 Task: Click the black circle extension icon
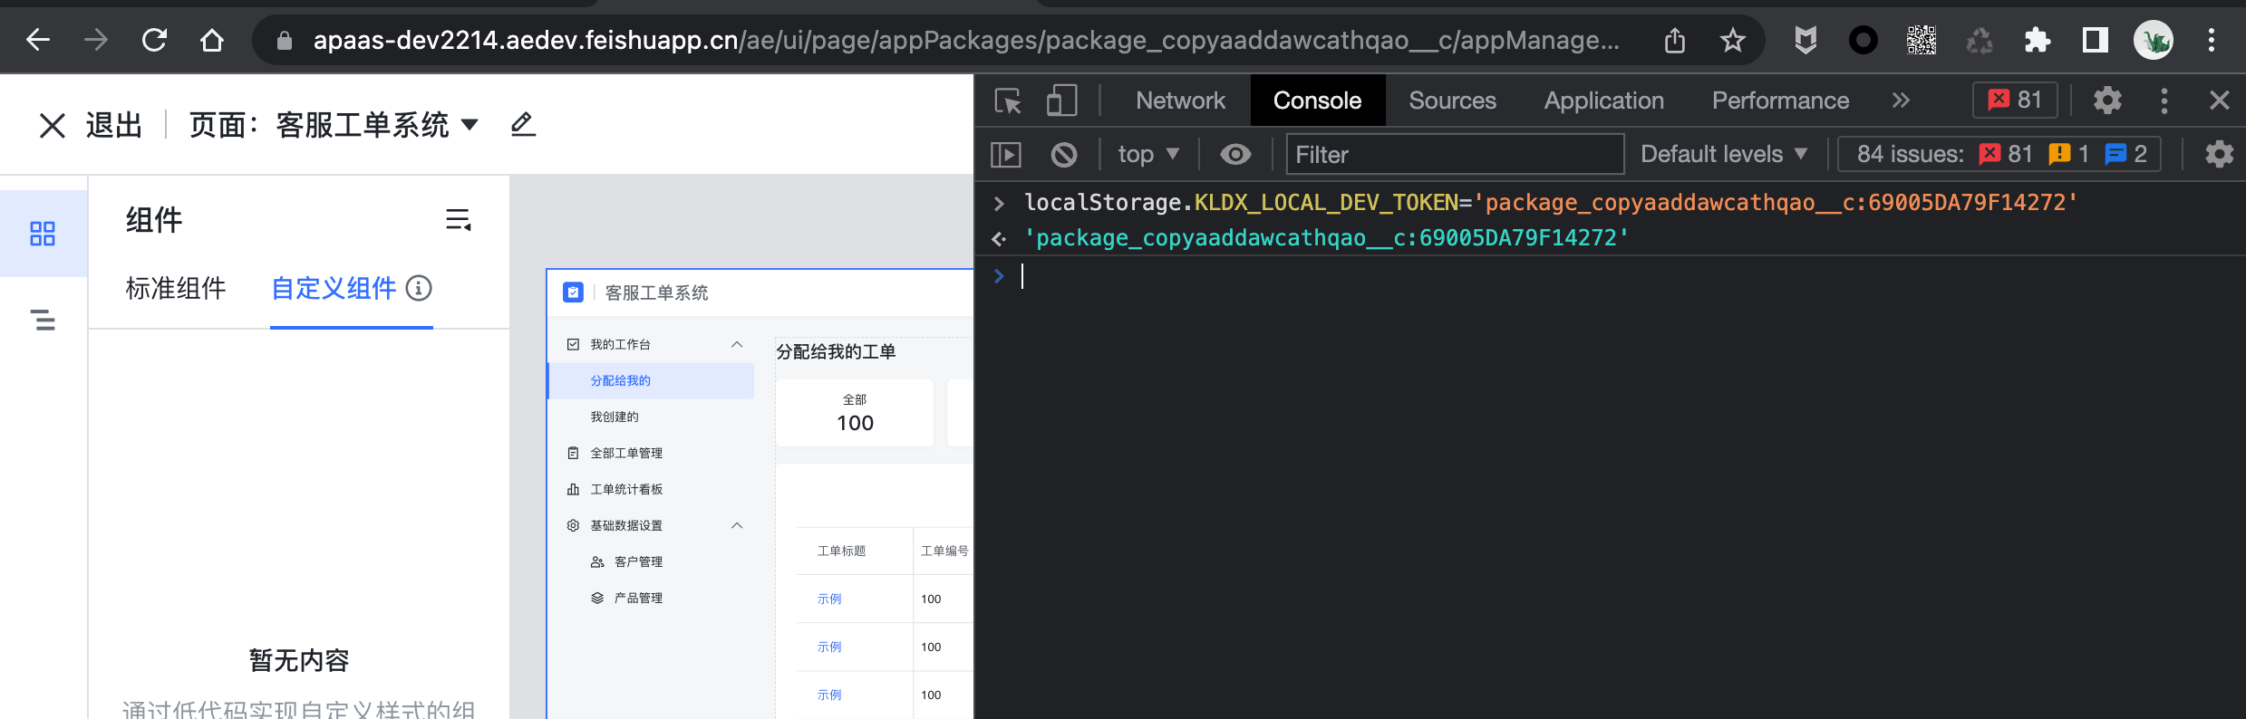[x=1864, y=40]
